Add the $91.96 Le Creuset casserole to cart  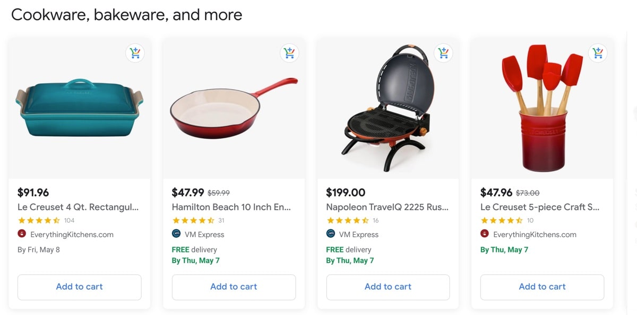80,287
